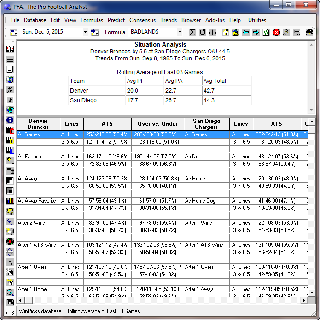This screenshot has height=320, width=320.
Task: Open the Consensus menu
Action: click(x=142, y=20)
